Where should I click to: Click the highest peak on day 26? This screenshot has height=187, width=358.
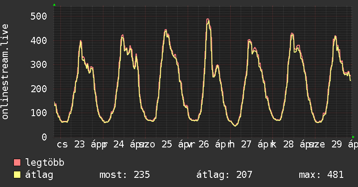[208, 20]
